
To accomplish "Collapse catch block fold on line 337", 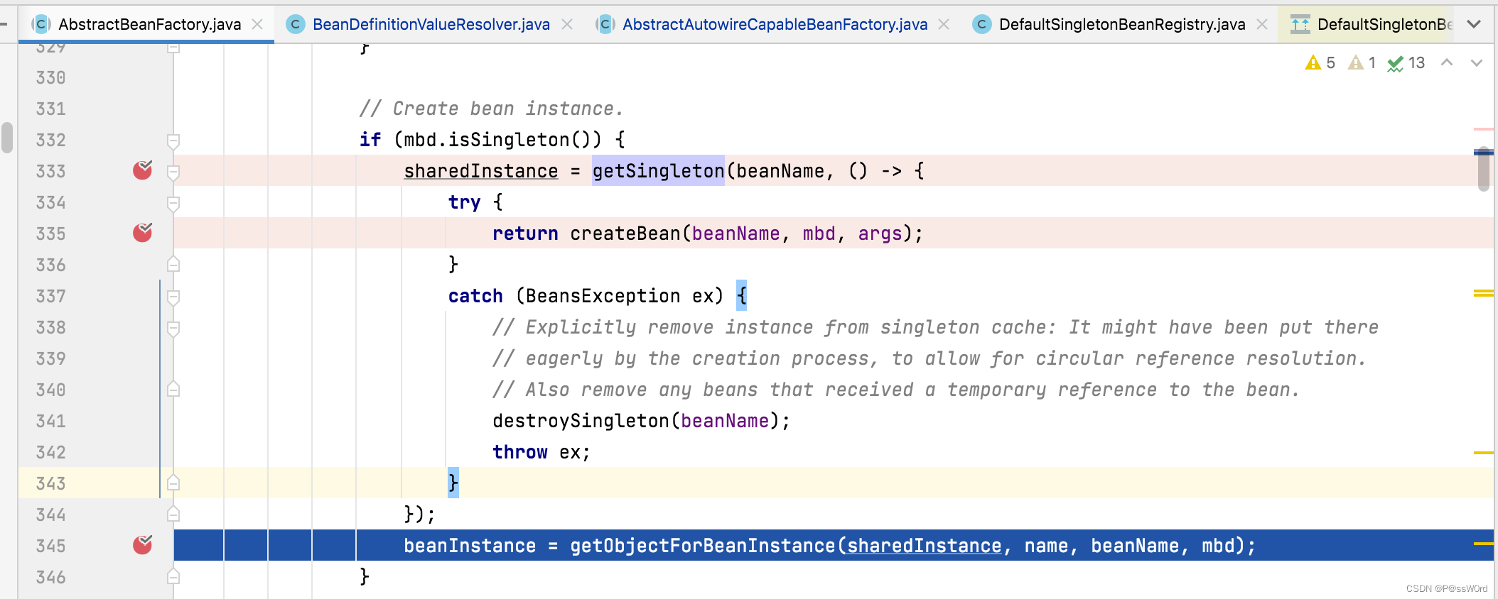I will (x=173, y=297).
